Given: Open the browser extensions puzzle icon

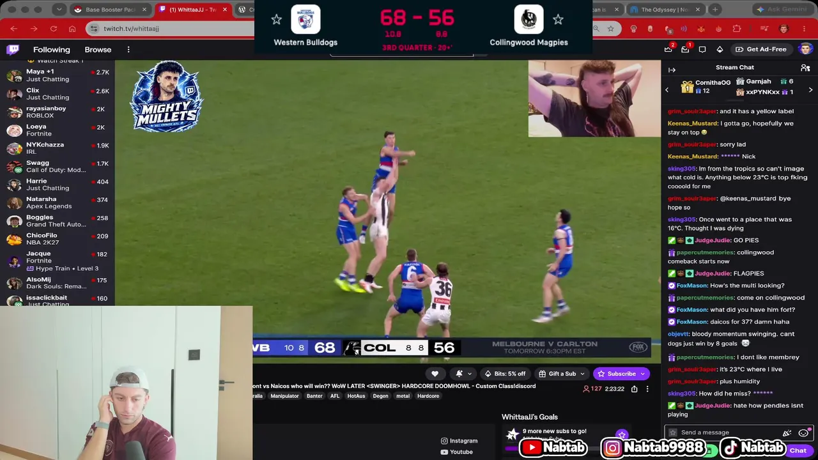Looking at the screenshot, I should [x=737, y=29].
